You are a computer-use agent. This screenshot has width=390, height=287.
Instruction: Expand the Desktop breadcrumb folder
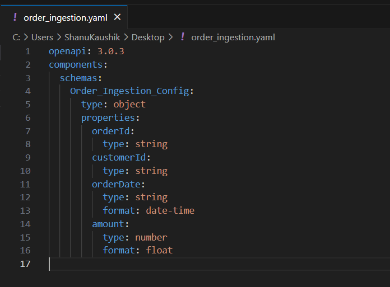[x=148, y=37]
